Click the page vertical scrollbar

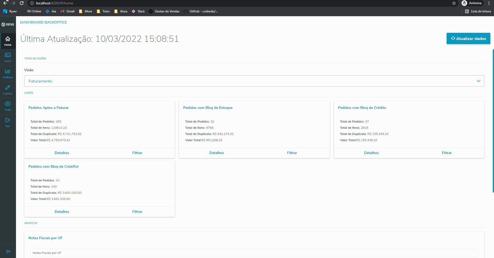point(493,121)
